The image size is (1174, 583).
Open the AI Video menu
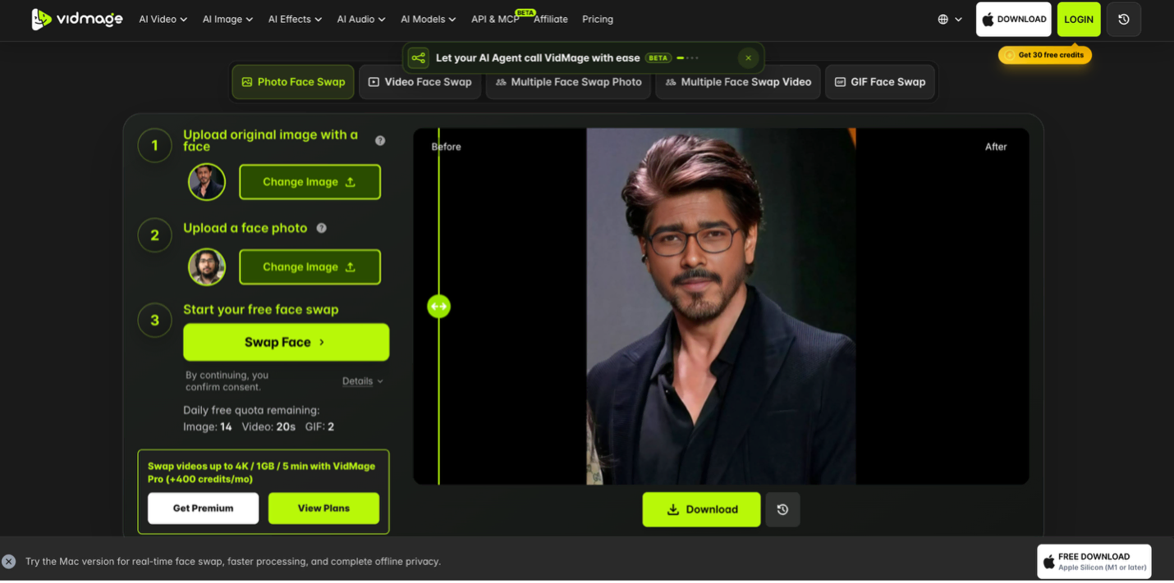pyautogui.click(x=163, y=19)
